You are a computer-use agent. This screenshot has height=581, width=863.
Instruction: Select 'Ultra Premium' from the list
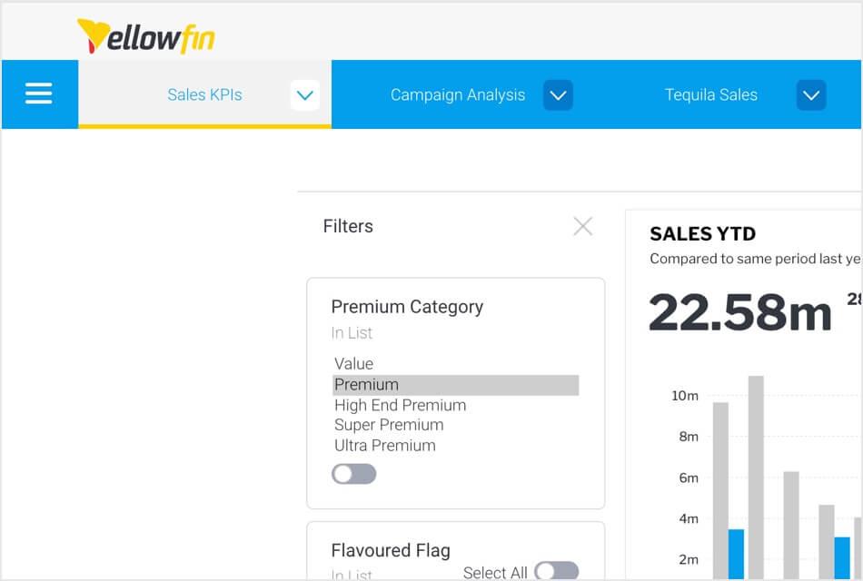384,445
